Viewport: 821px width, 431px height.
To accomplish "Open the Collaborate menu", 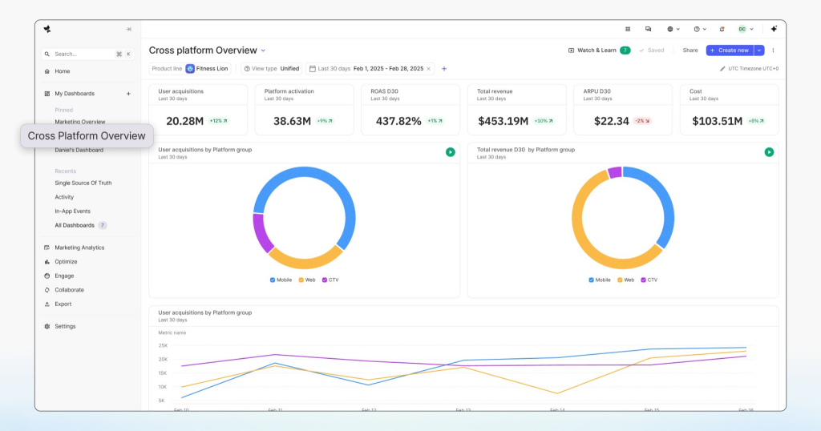I will (69, 290).
